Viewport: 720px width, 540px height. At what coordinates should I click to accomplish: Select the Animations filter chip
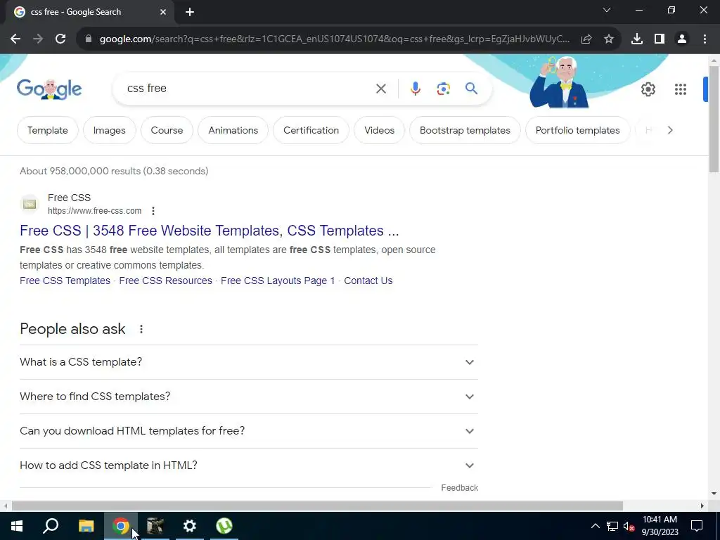click(233, 130)
